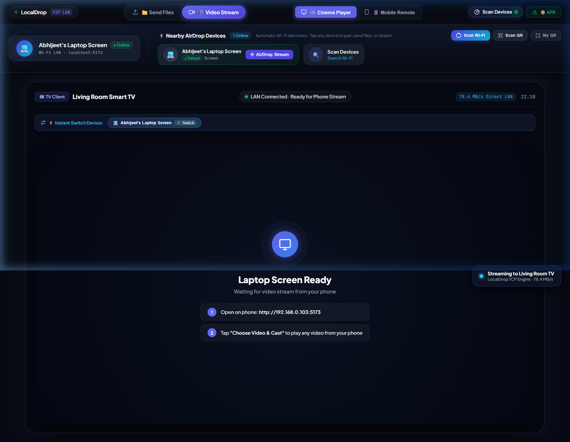The width and height of the screenshot is (570, 442).
Task: Click the magnifier icon in Scan Devices card
Action: [x=316, y=55]
